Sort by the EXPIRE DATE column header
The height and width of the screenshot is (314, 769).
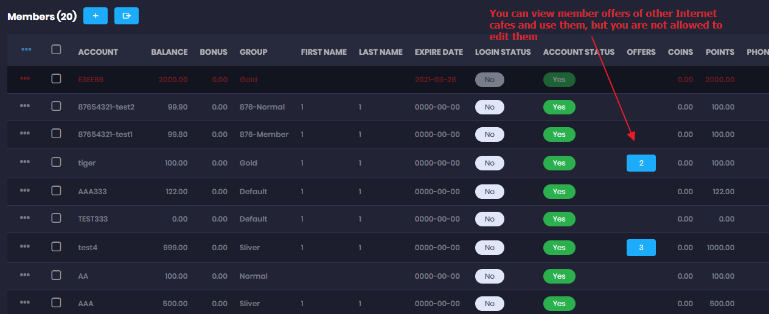439,52
